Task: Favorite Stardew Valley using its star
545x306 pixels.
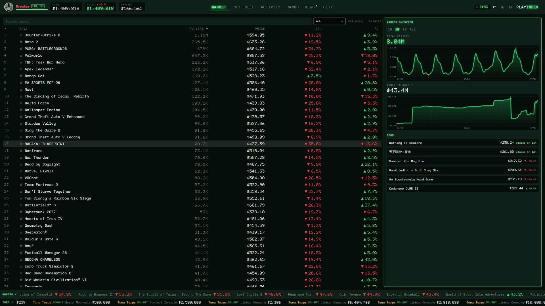Action: pos(21,124)
